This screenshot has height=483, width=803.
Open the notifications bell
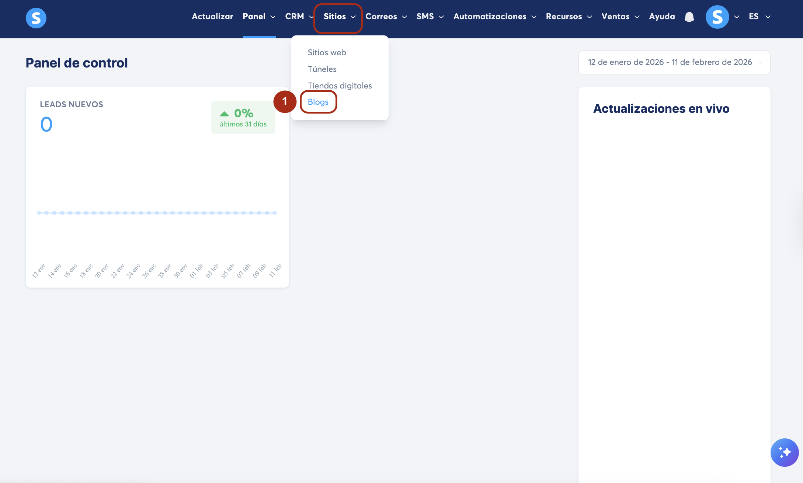coord(689,17)
